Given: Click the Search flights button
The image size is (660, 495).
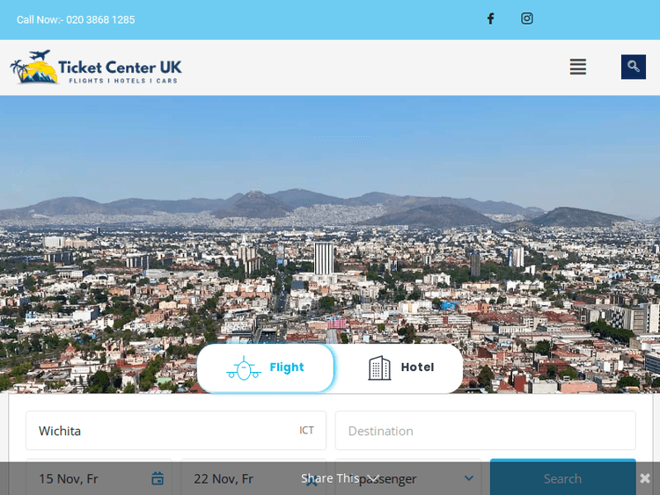Looking at the screenshot, I should (563, 478).
